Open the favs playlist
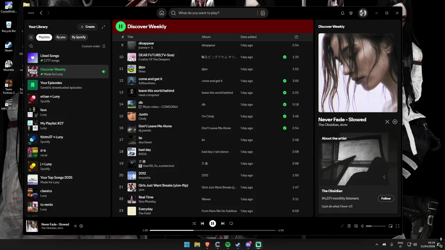The width and height of the screenshot is (445, 250). click(68, 112)
